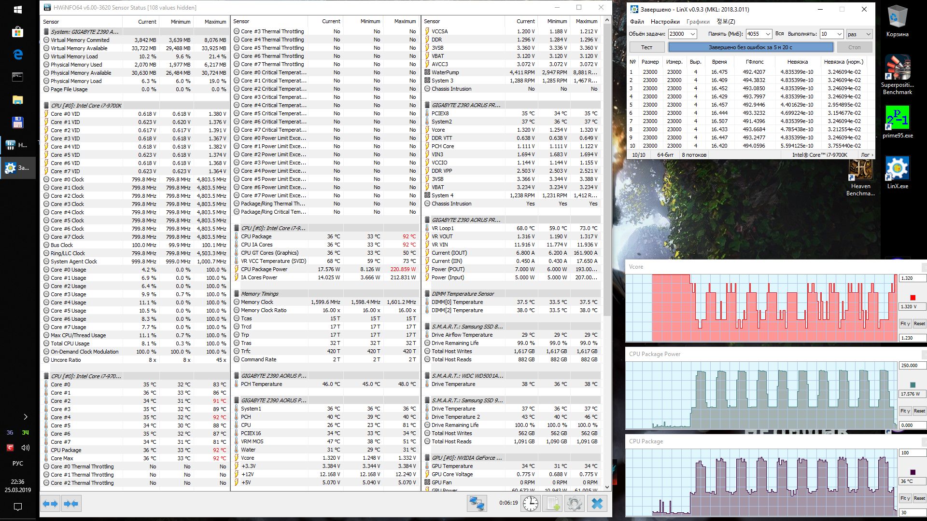Open HWiNFO sensor settings gear icon

tap(574, 504)
